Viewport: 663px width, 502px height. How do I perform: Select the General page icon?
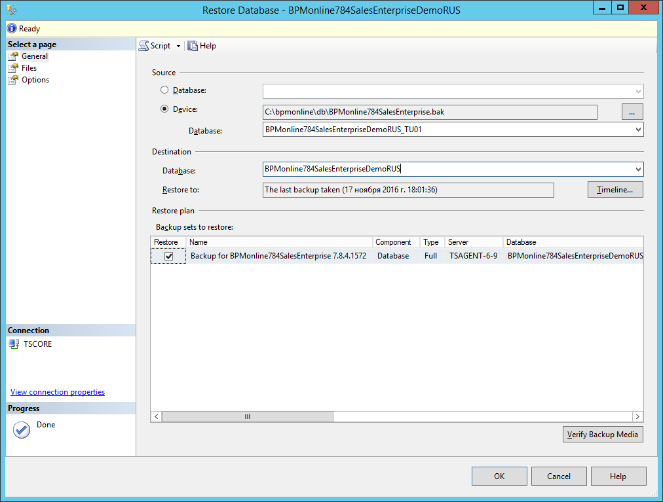pyautogui.click(x=13, y=56)
